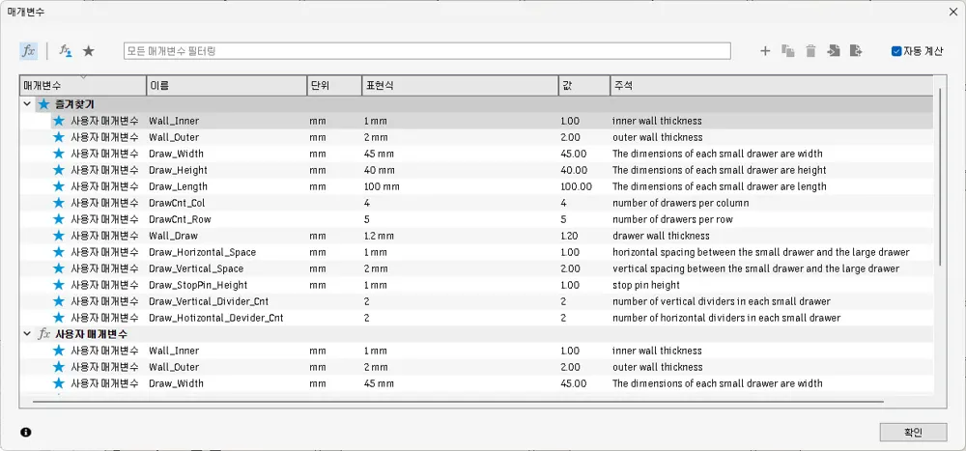The image size is (966, 451).
Task: Click the star icon on the Draw_Hotizontal_Devider_Cnt row
Action: click(x=59, y=318)
